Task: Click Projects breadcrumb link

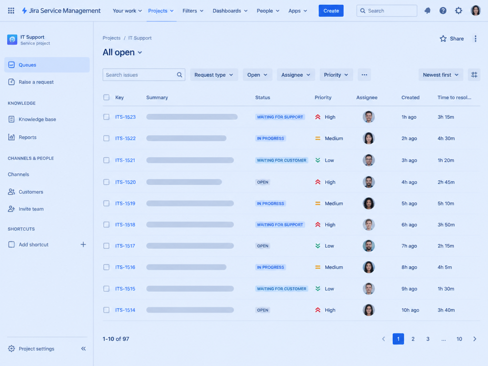Action: (x=112, y=38)
